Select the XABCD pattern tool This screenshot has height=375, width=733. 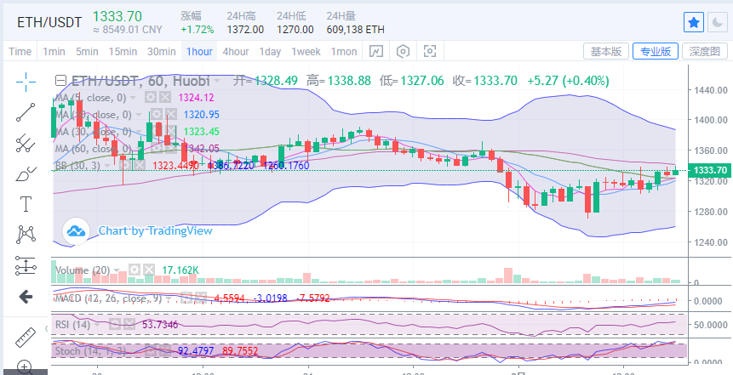tap(26, 235)
